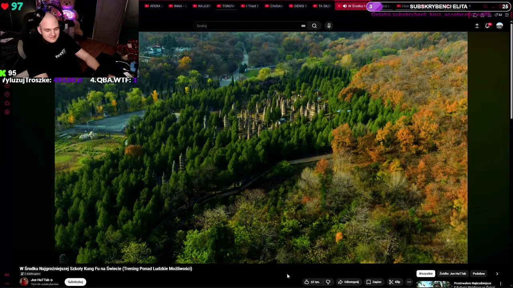Open the account avatar menu
Screen dimensions: 513x288
pos(499,26)
